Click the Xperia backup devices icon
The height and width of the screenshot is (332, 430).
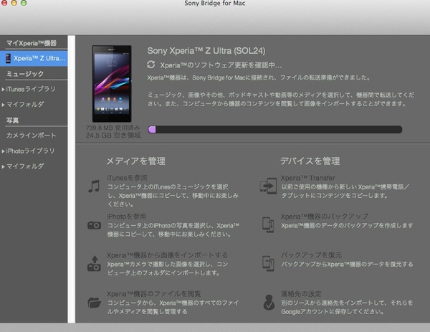coord(268,224)
